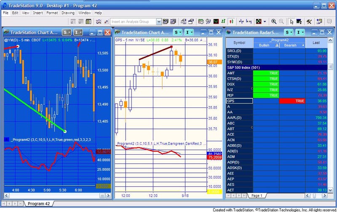This screenshot has height=212, width=337.
Task: Click the window-with-plus icon in the toolbar
Action: click(x=319, y=21)
